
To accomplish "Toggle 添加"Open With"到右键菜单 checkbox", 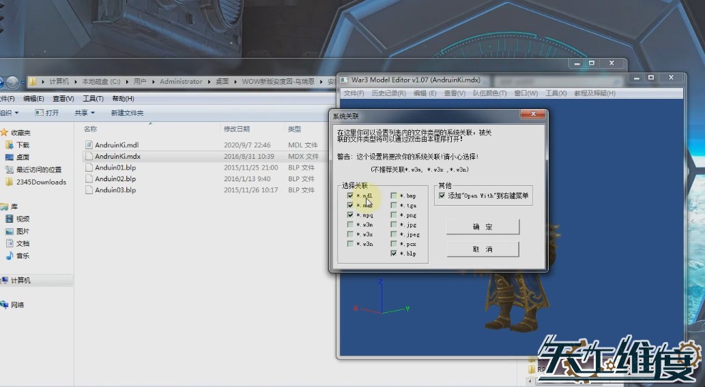I will point(442,196).
